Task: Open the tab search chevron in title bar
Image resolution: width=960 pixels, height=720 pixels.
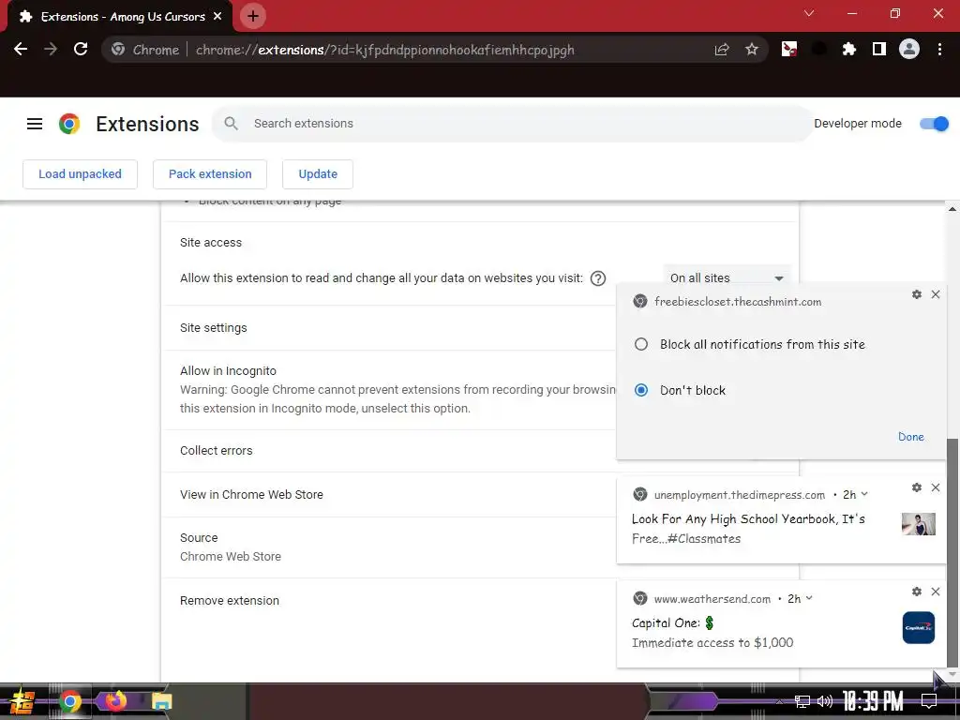Action: pos(809,13)
